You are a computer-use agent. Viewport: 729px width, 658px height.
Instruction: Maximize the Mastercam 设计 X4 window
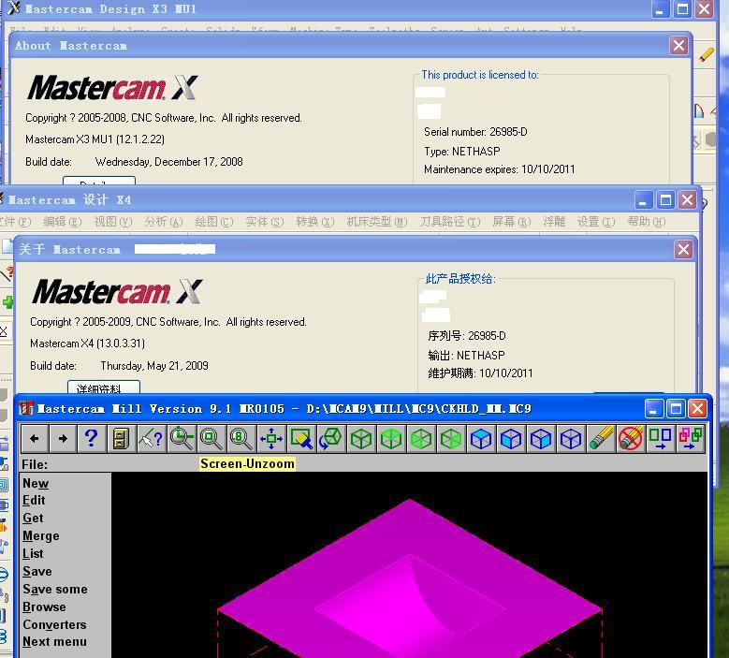665,200
